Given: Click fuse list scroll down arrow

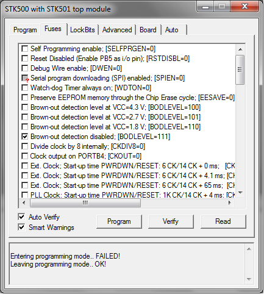Looking at the screenshot, I should click(x=240, y=193).
